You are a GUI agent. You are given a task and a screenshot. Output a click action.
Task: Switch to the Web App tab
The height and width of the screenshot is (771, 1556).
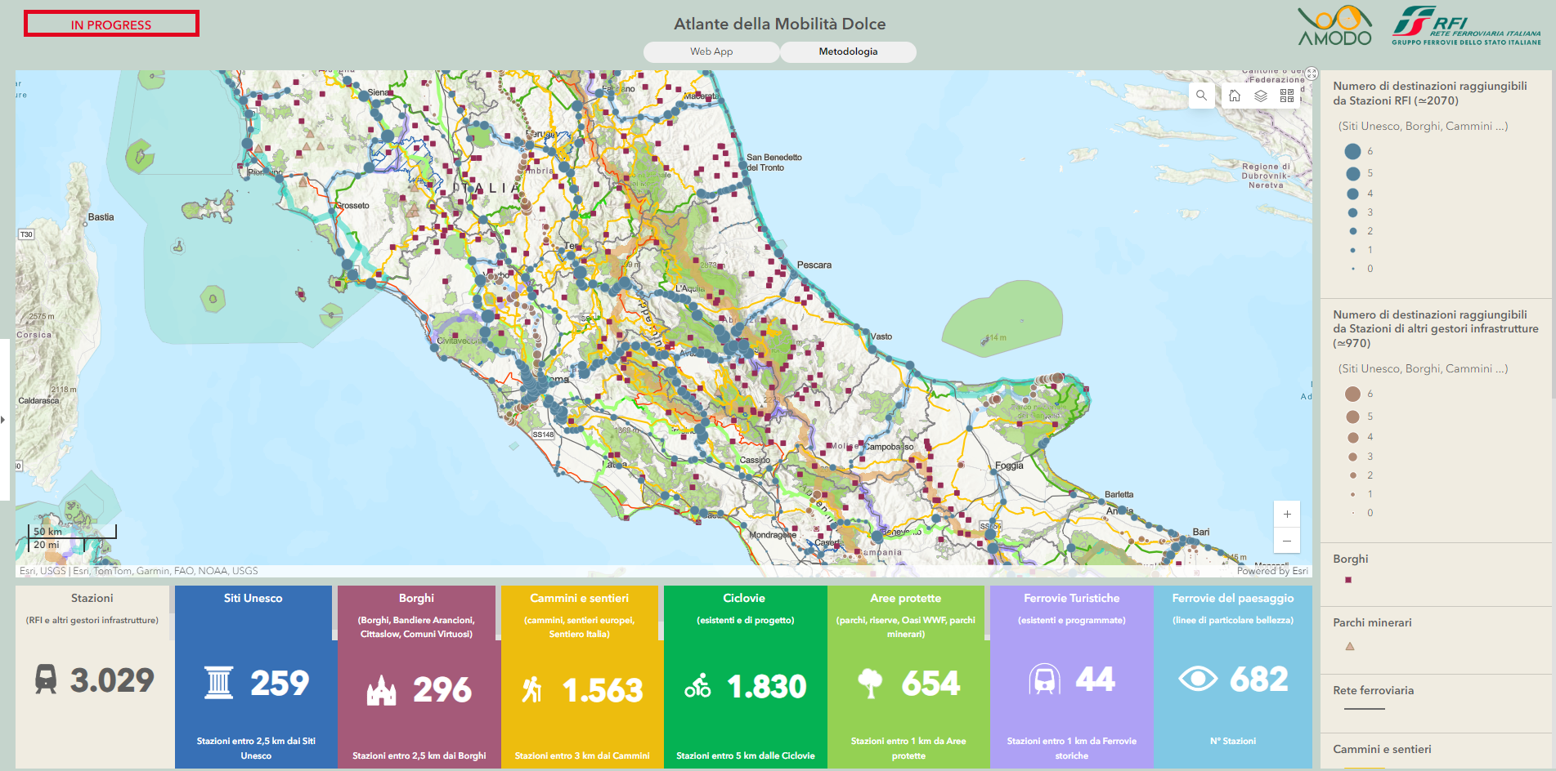click(x=711, y=51)
